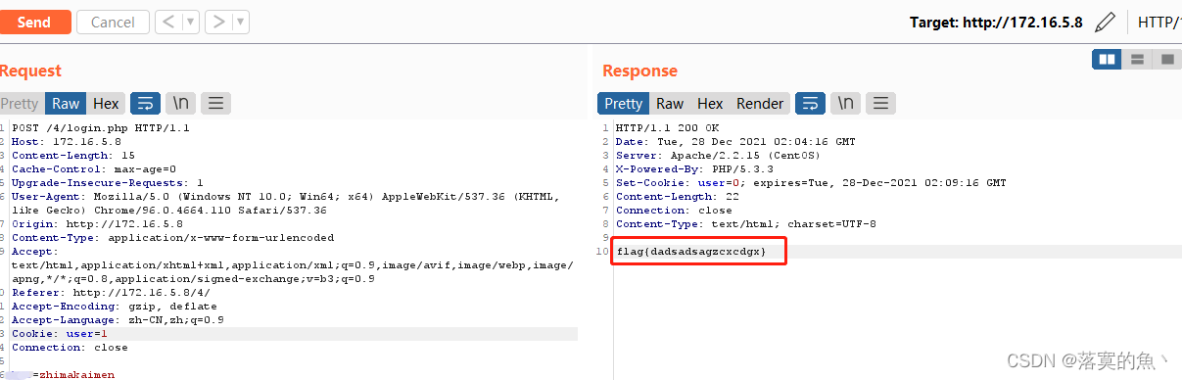Click the Upgrade-Insecure-Requests header line

[x=108, y=183]
